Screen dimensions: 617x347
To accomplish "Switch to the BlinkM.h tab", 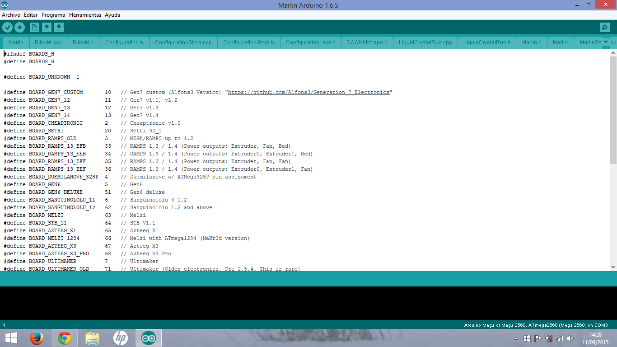I will (x=83, y=42).
